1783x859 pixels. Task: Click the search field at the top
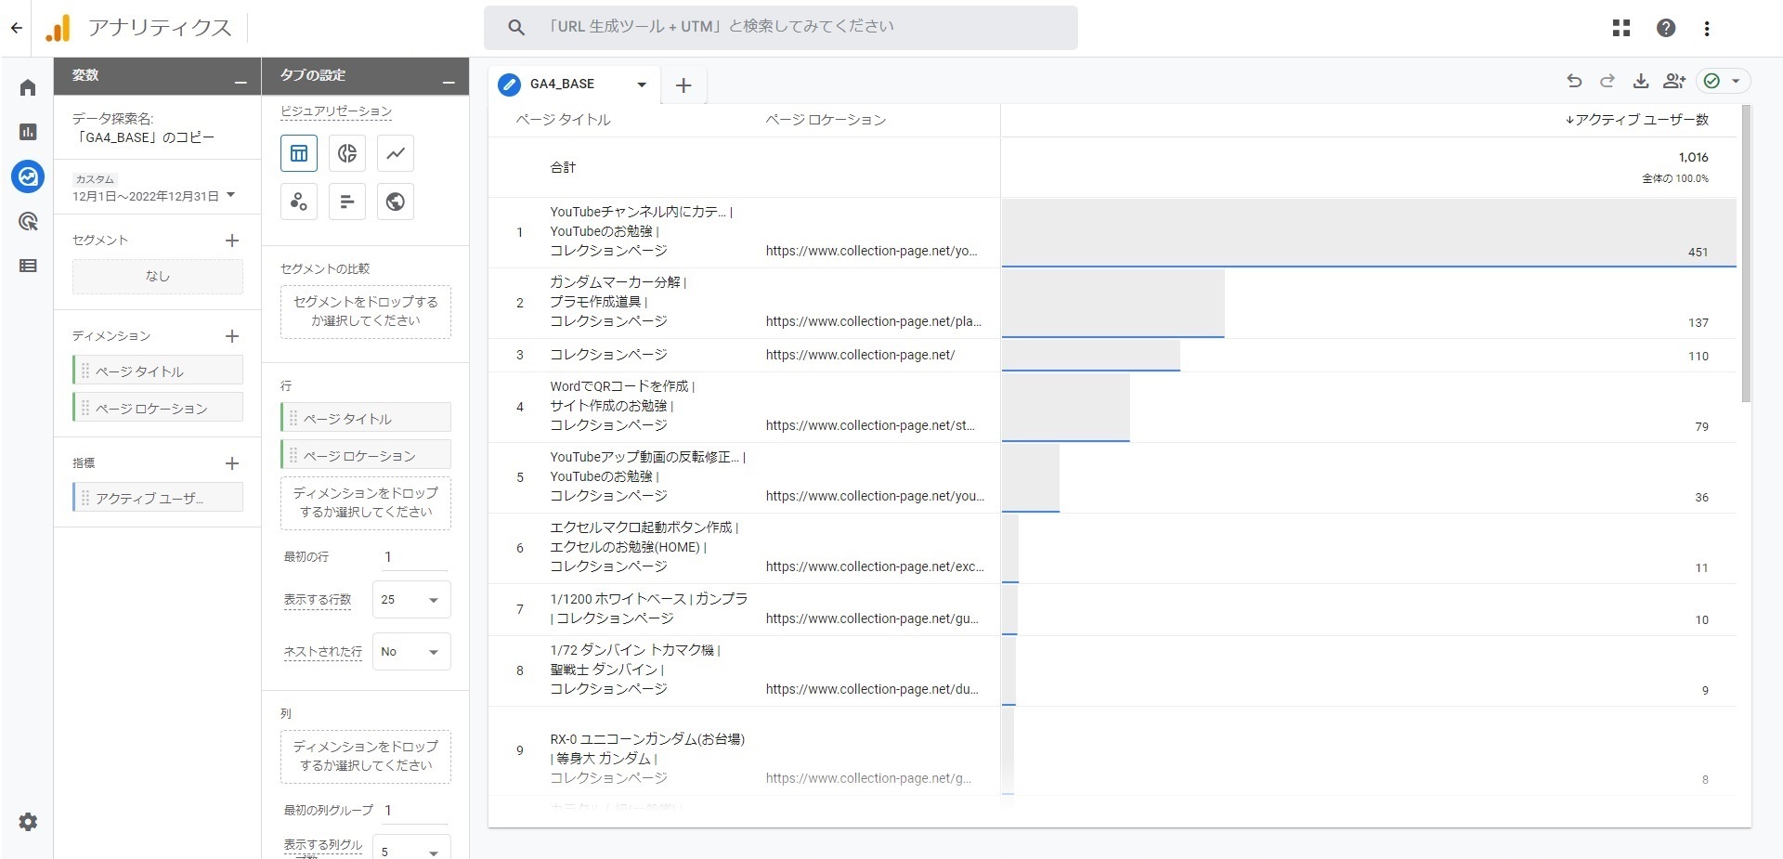[780, 28]
